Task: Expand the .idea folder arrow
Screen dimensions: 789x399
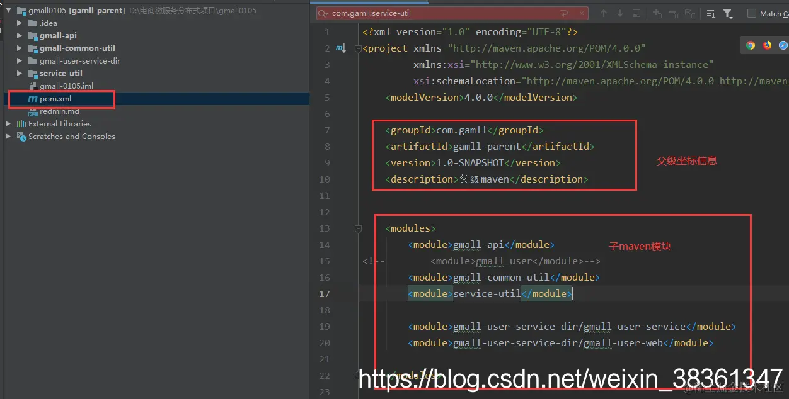Action: pyautogui.click(x=20, y=23)
